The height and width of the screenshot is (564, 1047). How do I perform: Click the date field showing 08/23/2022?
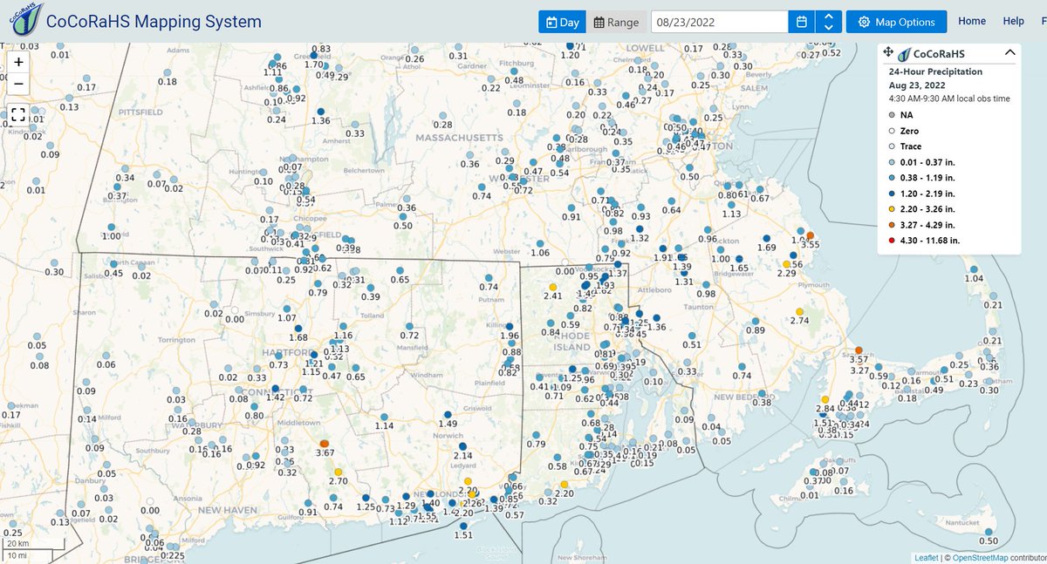click(x=719, y=22)
